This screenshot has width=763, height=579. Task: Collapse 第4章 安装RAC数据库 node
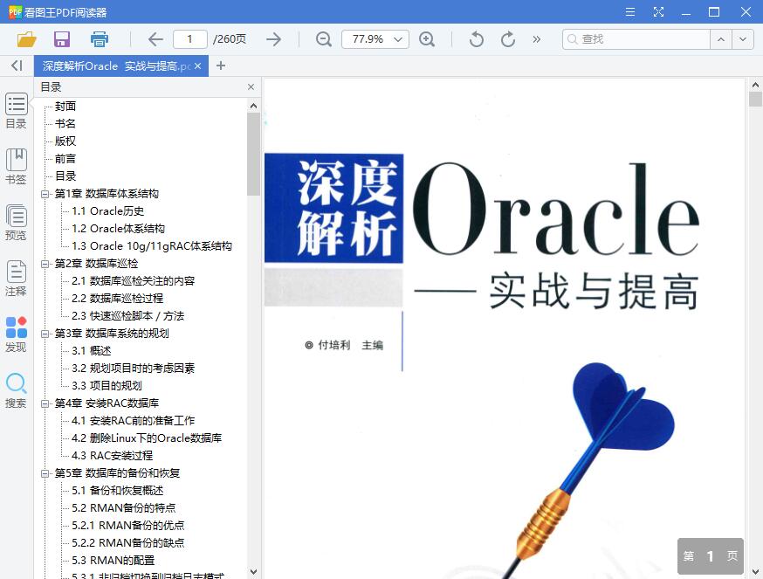point(45,403)
